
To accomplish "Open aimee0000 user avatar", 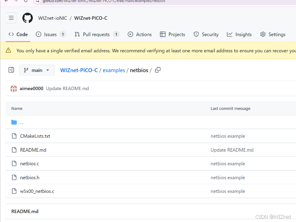I will [14, 88].
